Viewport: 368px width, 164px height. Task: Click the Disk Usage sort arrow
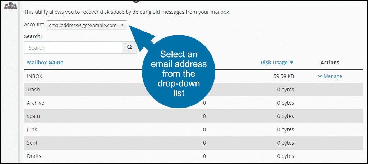pos(291,63)
